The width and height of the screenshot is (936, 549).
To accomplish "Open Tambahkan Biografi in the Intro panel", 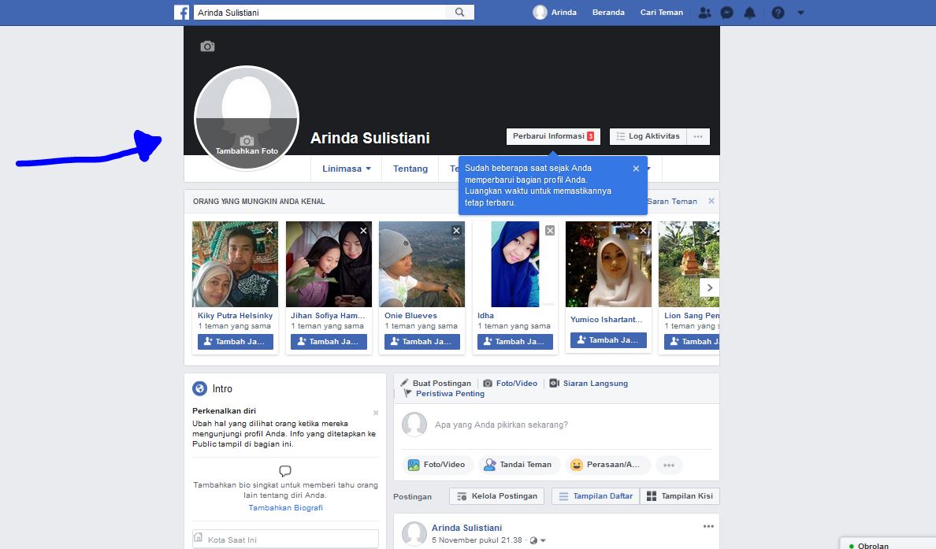I will click(x=284, y=507).
